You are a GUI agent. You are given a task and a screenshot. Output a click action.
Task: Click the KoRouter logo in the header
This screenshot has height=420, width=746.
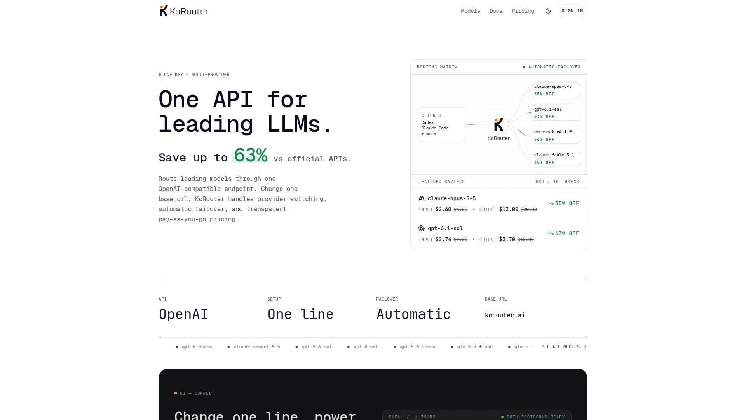click(x=184, y=11)
